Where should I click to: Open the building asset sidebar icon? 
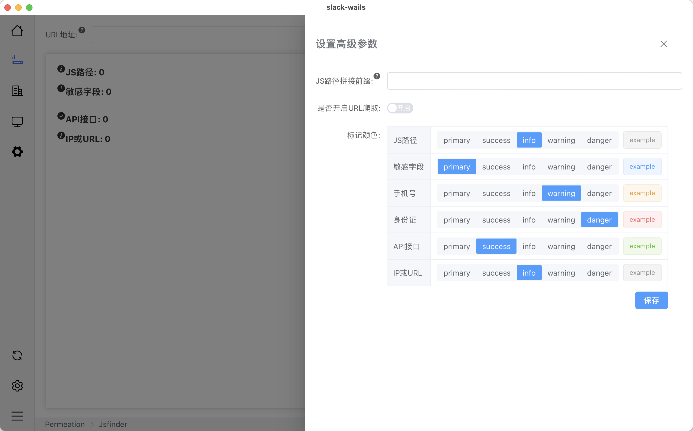(x=17, y=91)
